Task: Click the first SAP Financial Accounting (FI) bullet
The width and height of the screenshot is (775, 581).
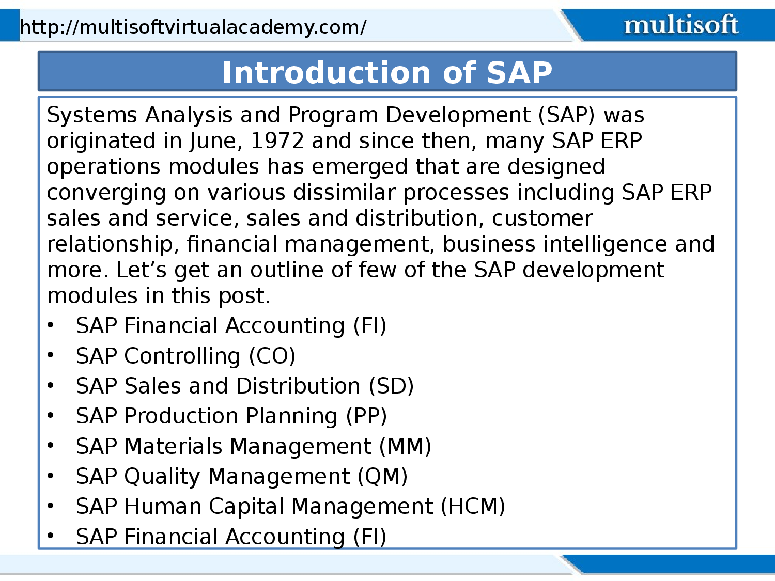Action: 231,326
